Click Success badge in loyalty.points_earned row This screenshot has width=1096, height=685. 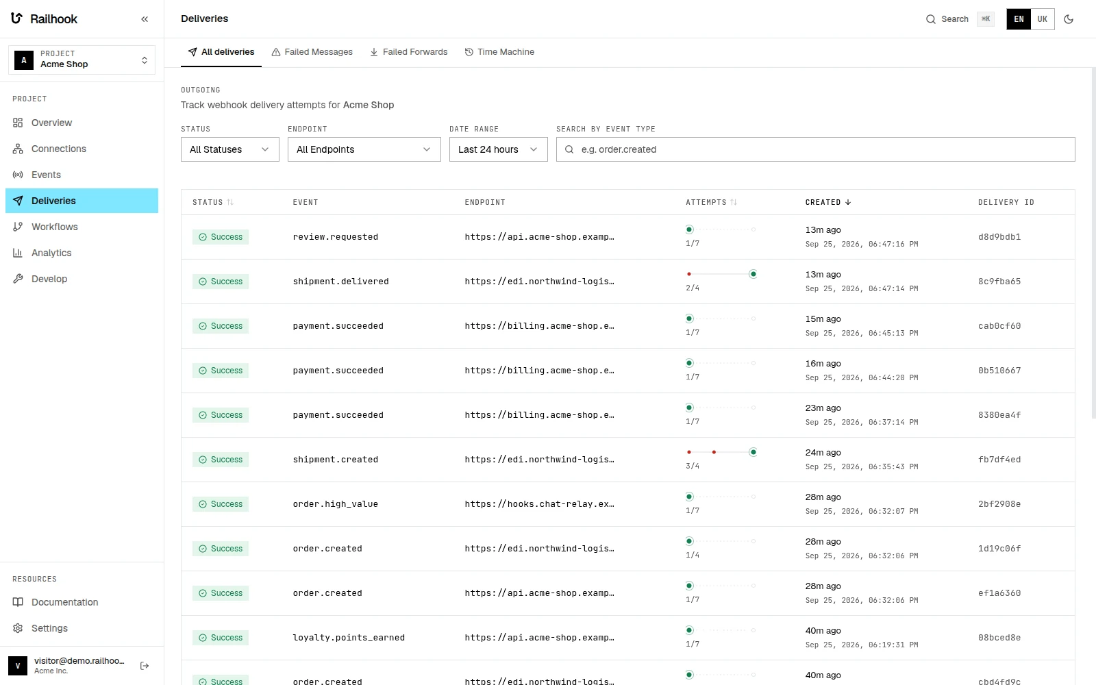click(221, 638)
